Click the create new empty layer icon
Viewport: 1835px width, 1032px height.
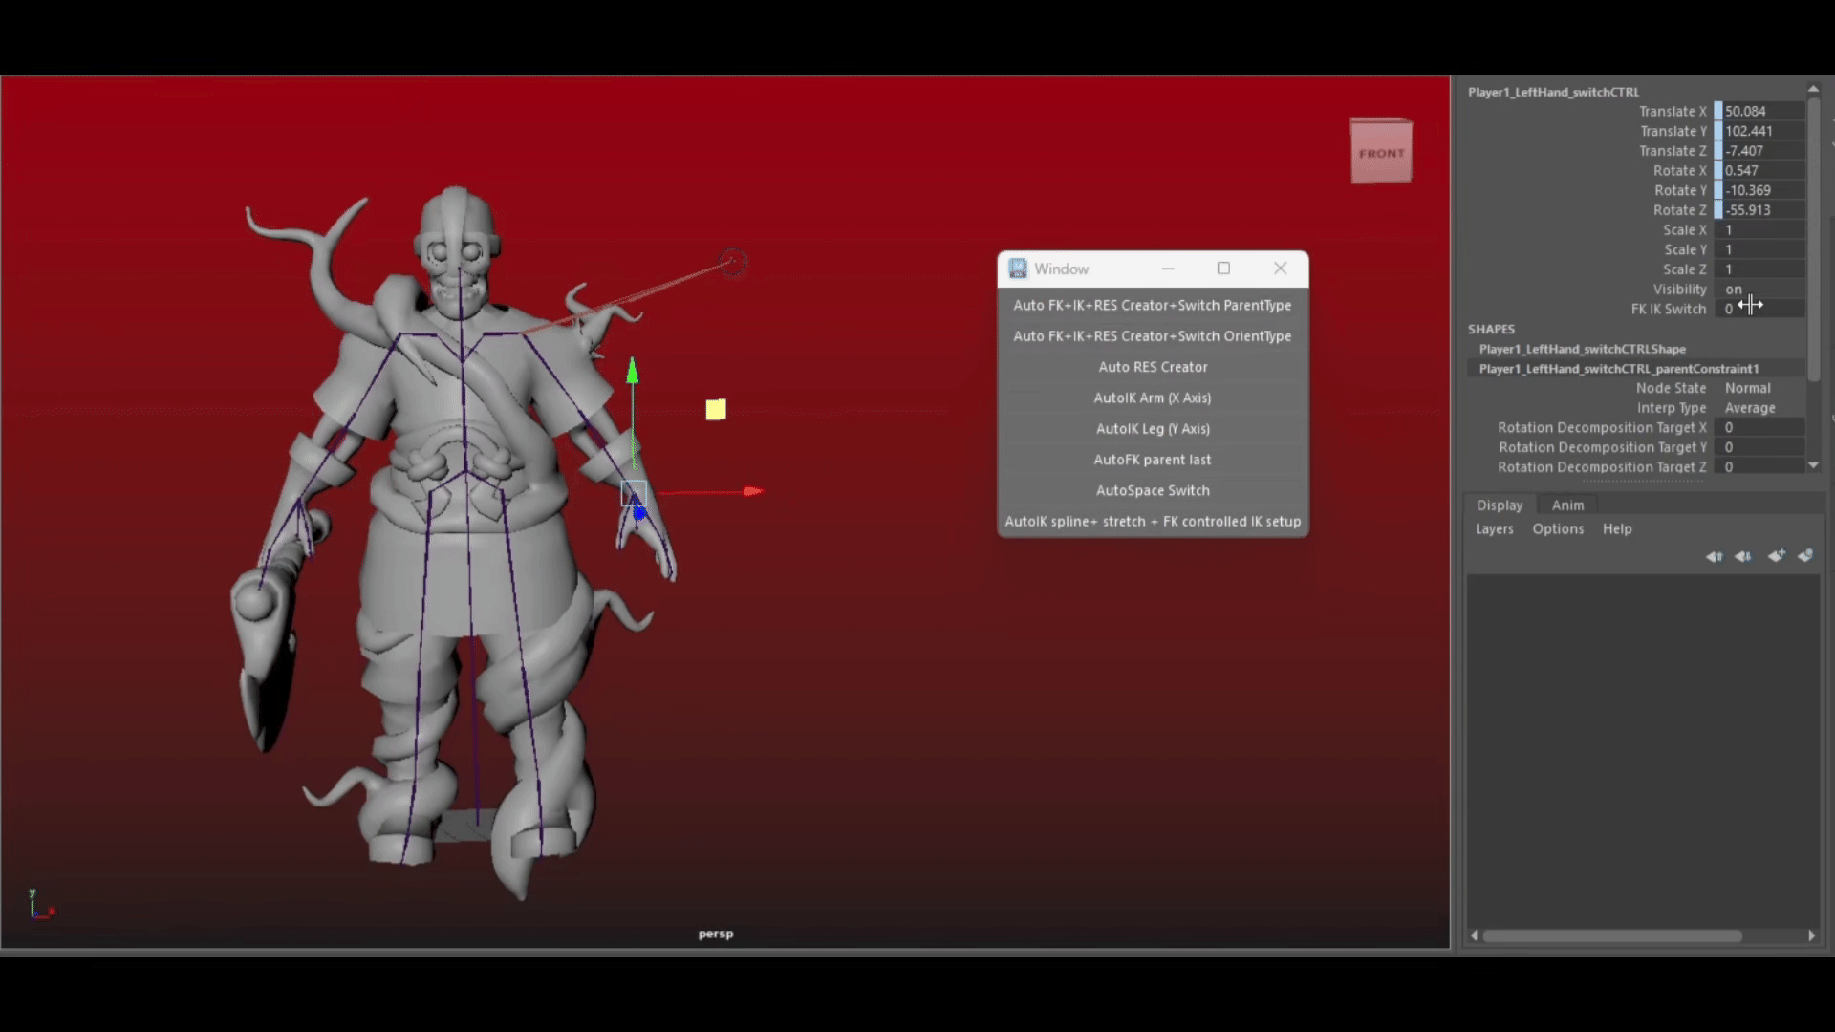[x=1776, y=556]
